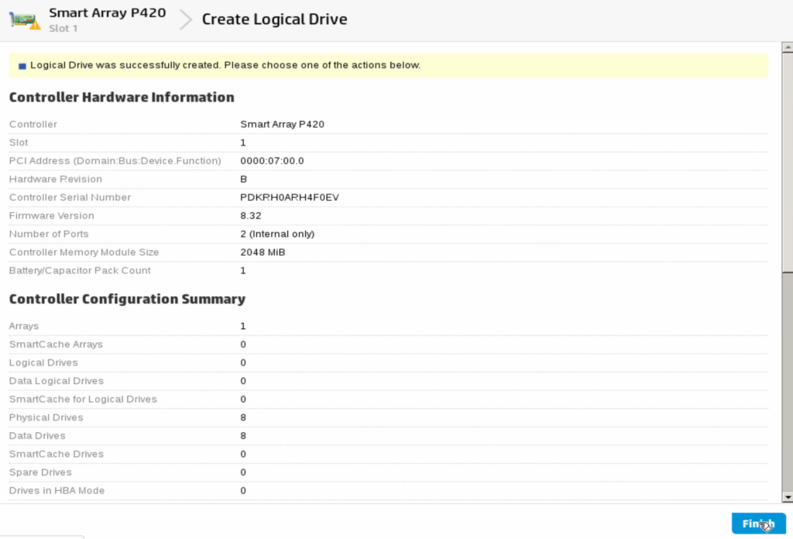Click the Physical Drives label

(46, 417)
